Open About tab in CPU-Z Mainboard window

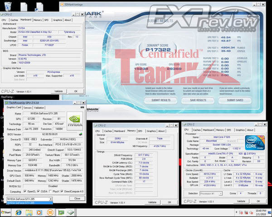point(68,20)
